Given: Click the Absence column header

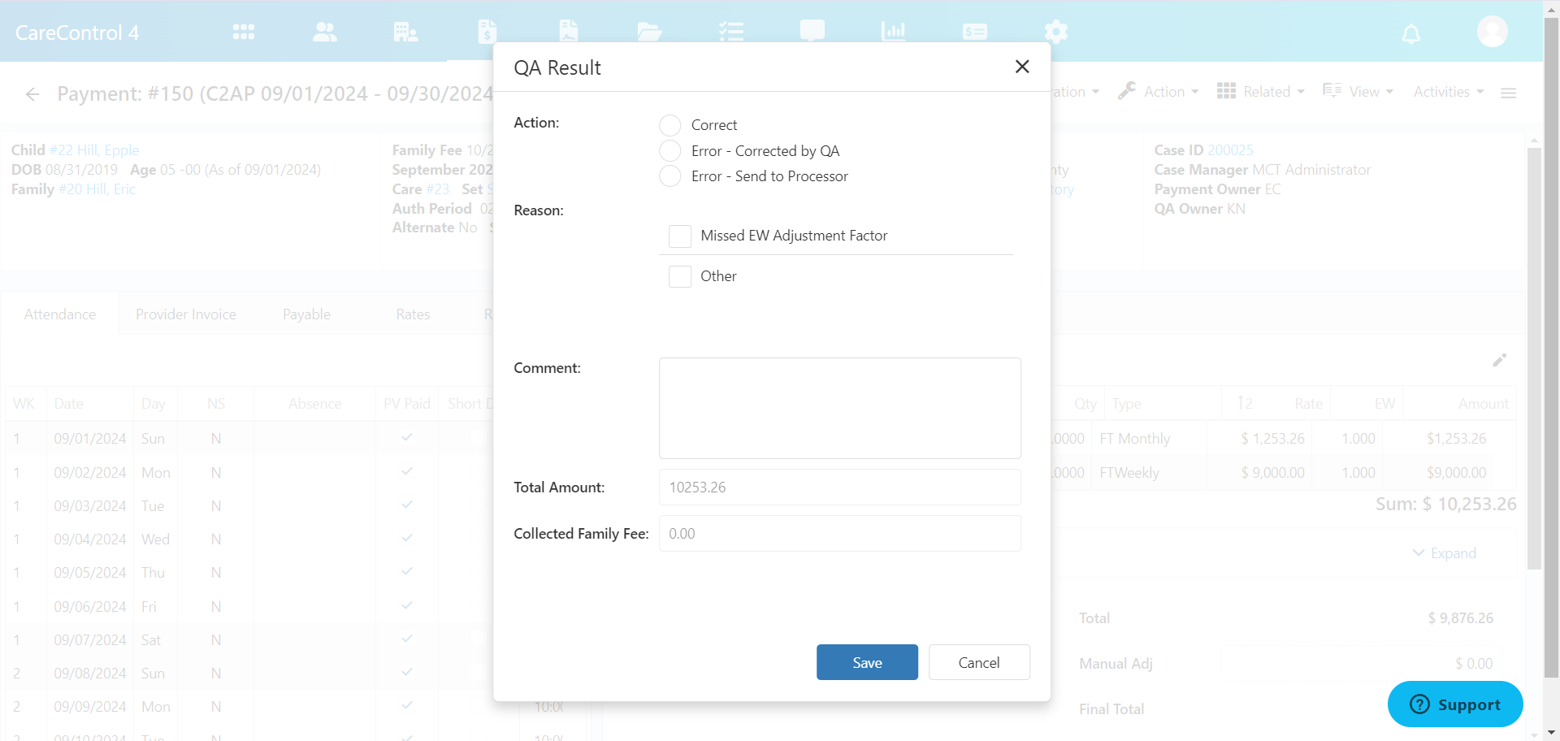Looking at the screenshot, I should pyautogui.click(x=314, y=404).
